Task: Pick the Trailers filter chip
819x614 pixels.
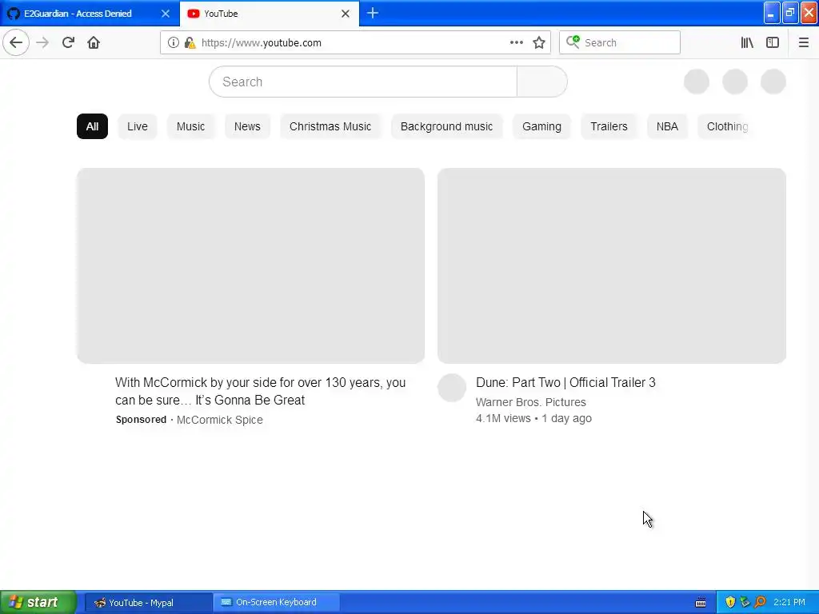Action: 609,126
